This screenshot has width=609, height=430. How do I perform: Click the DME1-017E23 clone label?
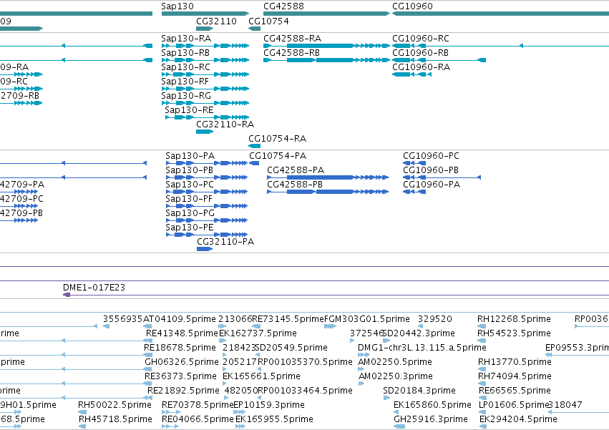94,288
